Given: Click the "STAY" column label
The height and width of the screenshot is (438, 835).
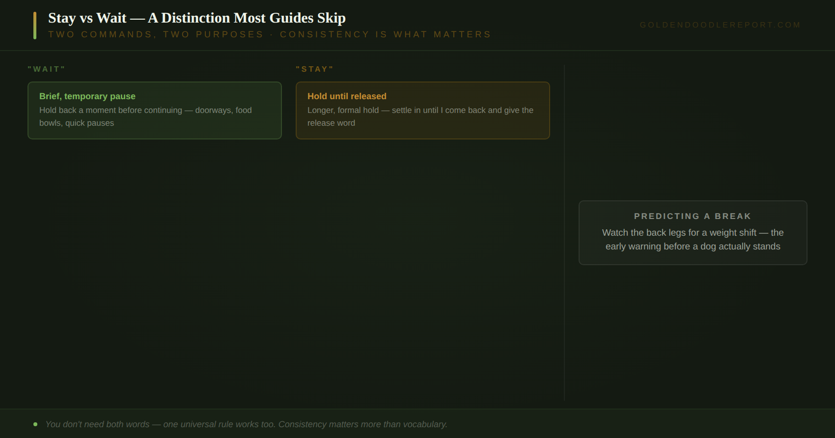Looking at the screenshot, I should click(x=315, y=69).
